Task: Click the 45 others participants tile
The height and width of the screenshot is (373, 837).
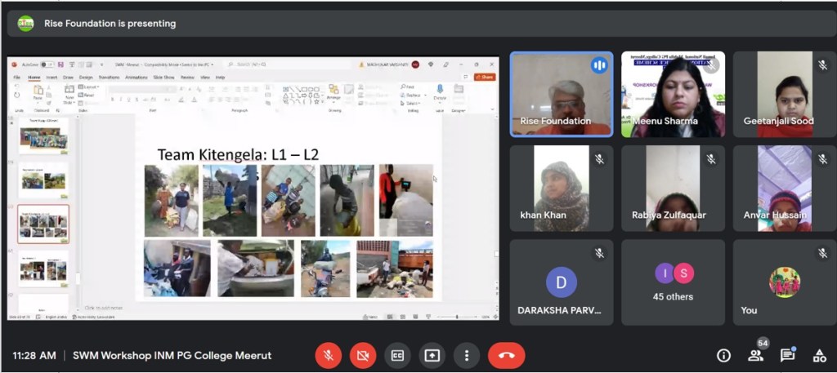Action: pos(673,282)
